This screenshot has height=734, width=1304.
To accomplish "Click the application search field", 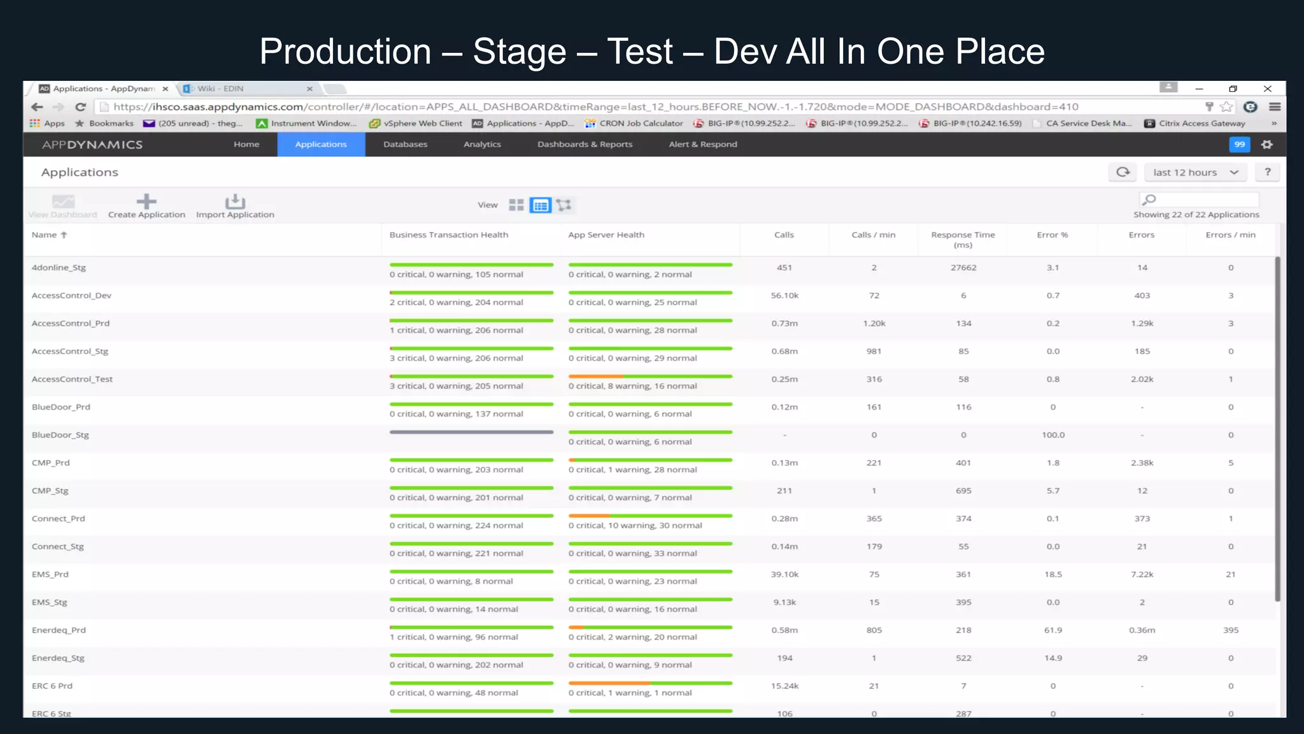I will coord(1199,199).
